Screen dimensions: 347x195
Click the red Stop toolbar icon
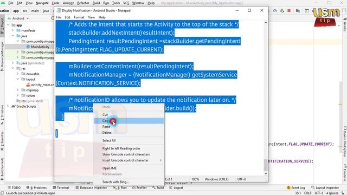point(289,11)
